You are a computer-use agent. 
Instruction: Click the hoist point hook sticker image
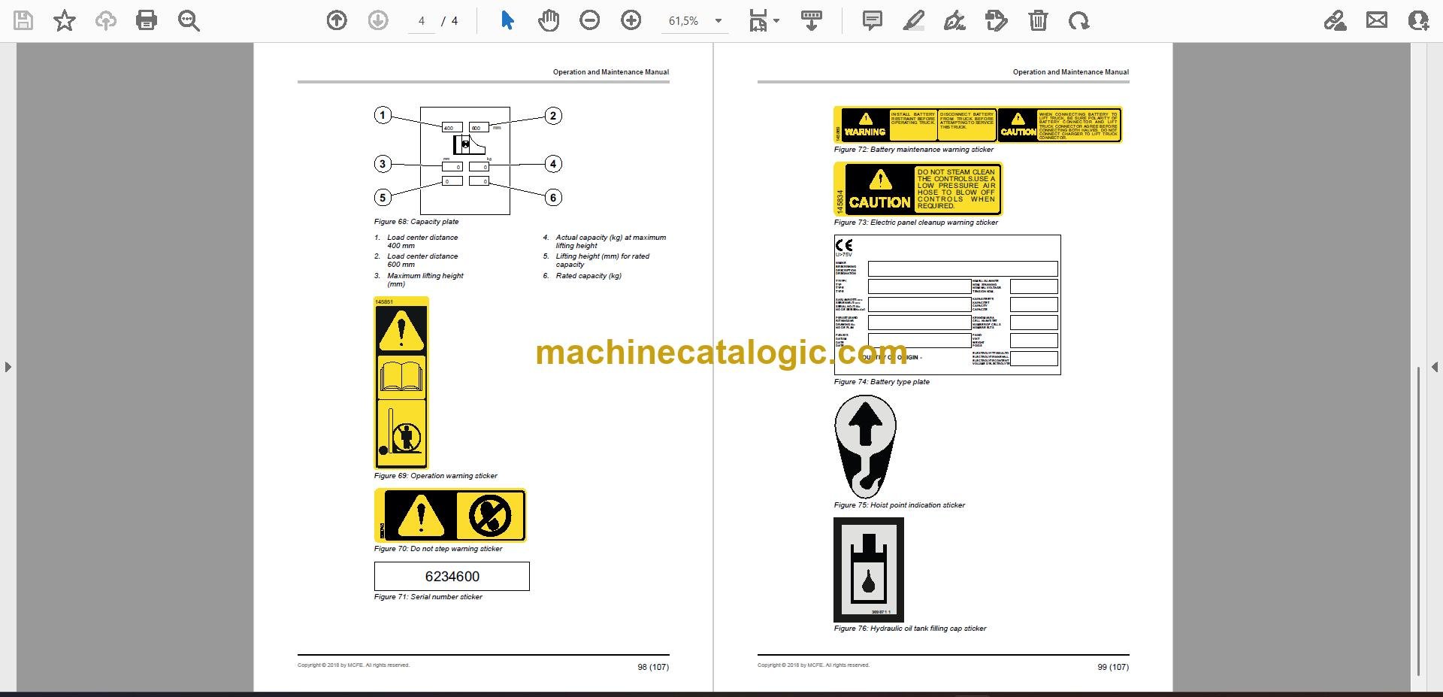(865, 447)
